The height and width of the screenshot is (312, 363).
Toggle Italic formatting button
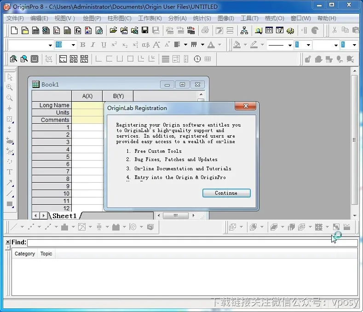93,45
